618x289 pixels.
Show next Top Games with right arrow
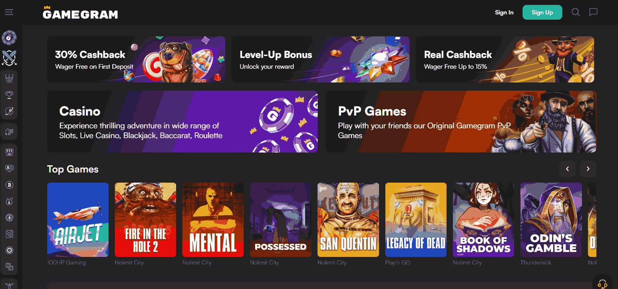(588, 169)
